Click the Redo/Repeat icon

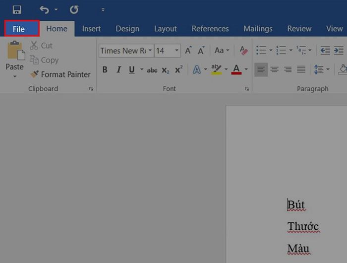tap(74, 10)
